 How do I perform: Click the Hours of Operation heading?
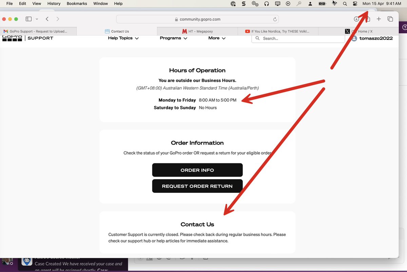point(197,70)
